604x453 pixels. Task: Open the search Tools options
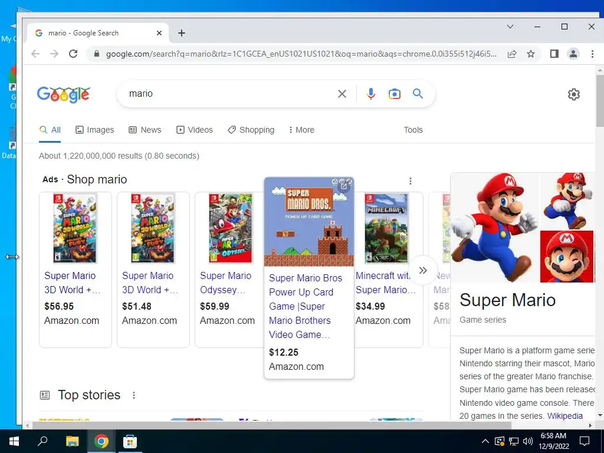[413, 130]
